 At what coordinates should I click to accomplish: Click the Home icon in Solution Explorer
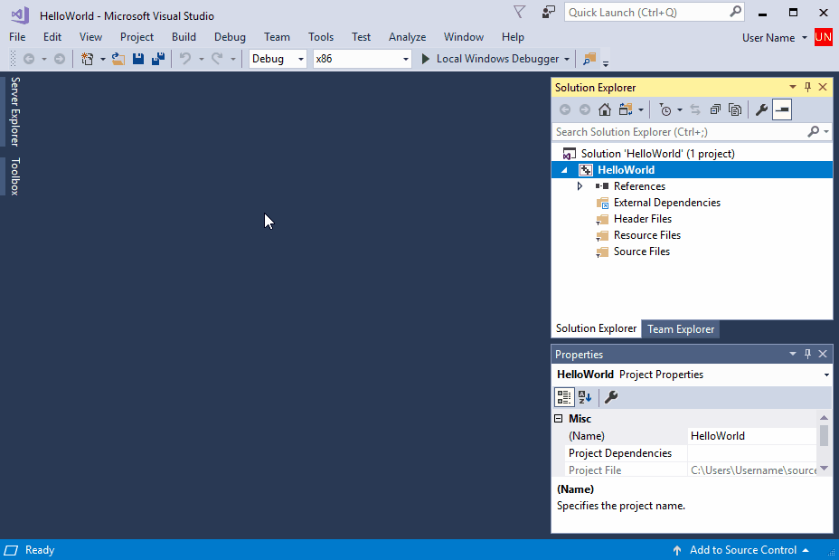(605, 109)
